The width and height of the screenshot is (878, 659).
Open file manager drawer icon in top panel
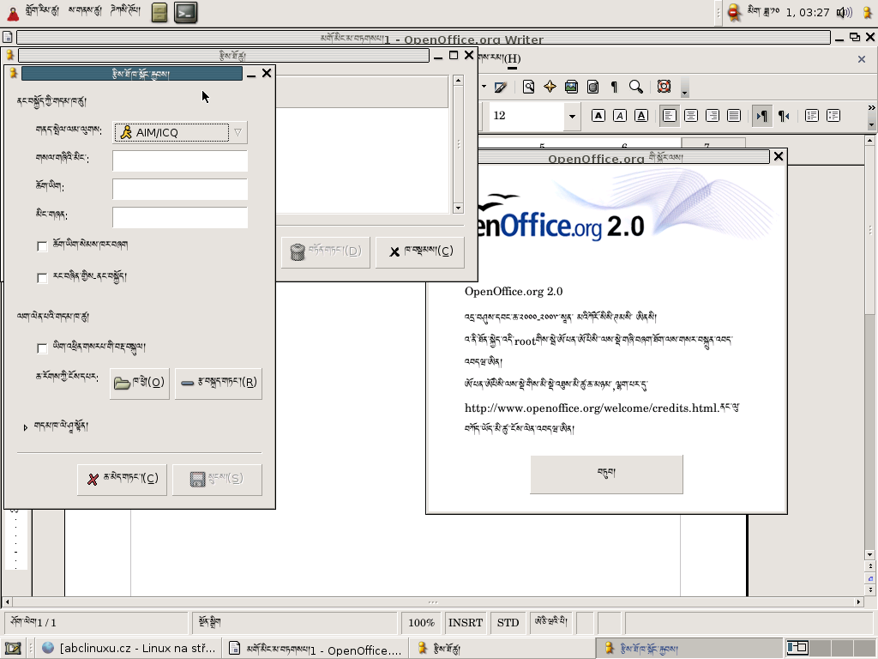tap(159, 12)
